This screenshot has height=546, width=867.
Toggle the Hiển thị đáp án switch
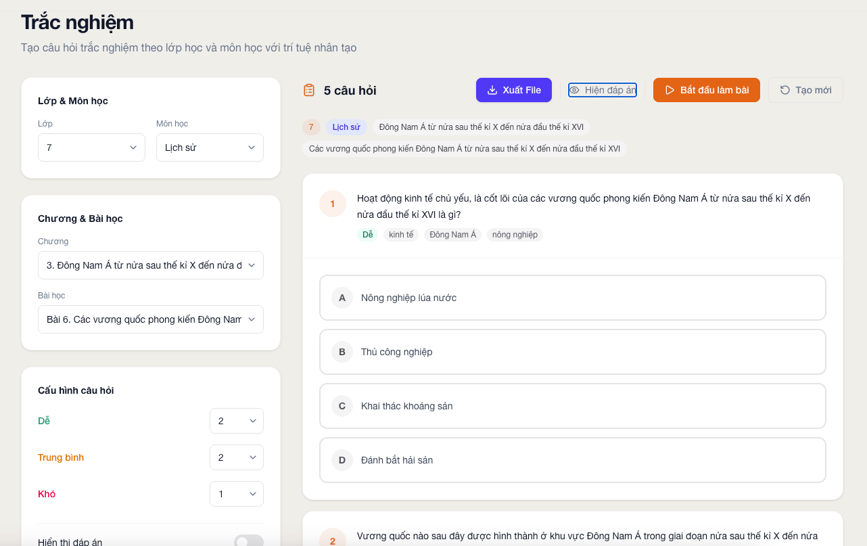[249, 542]
